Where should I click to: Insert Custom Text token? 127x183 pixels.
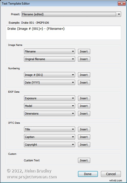84,160
